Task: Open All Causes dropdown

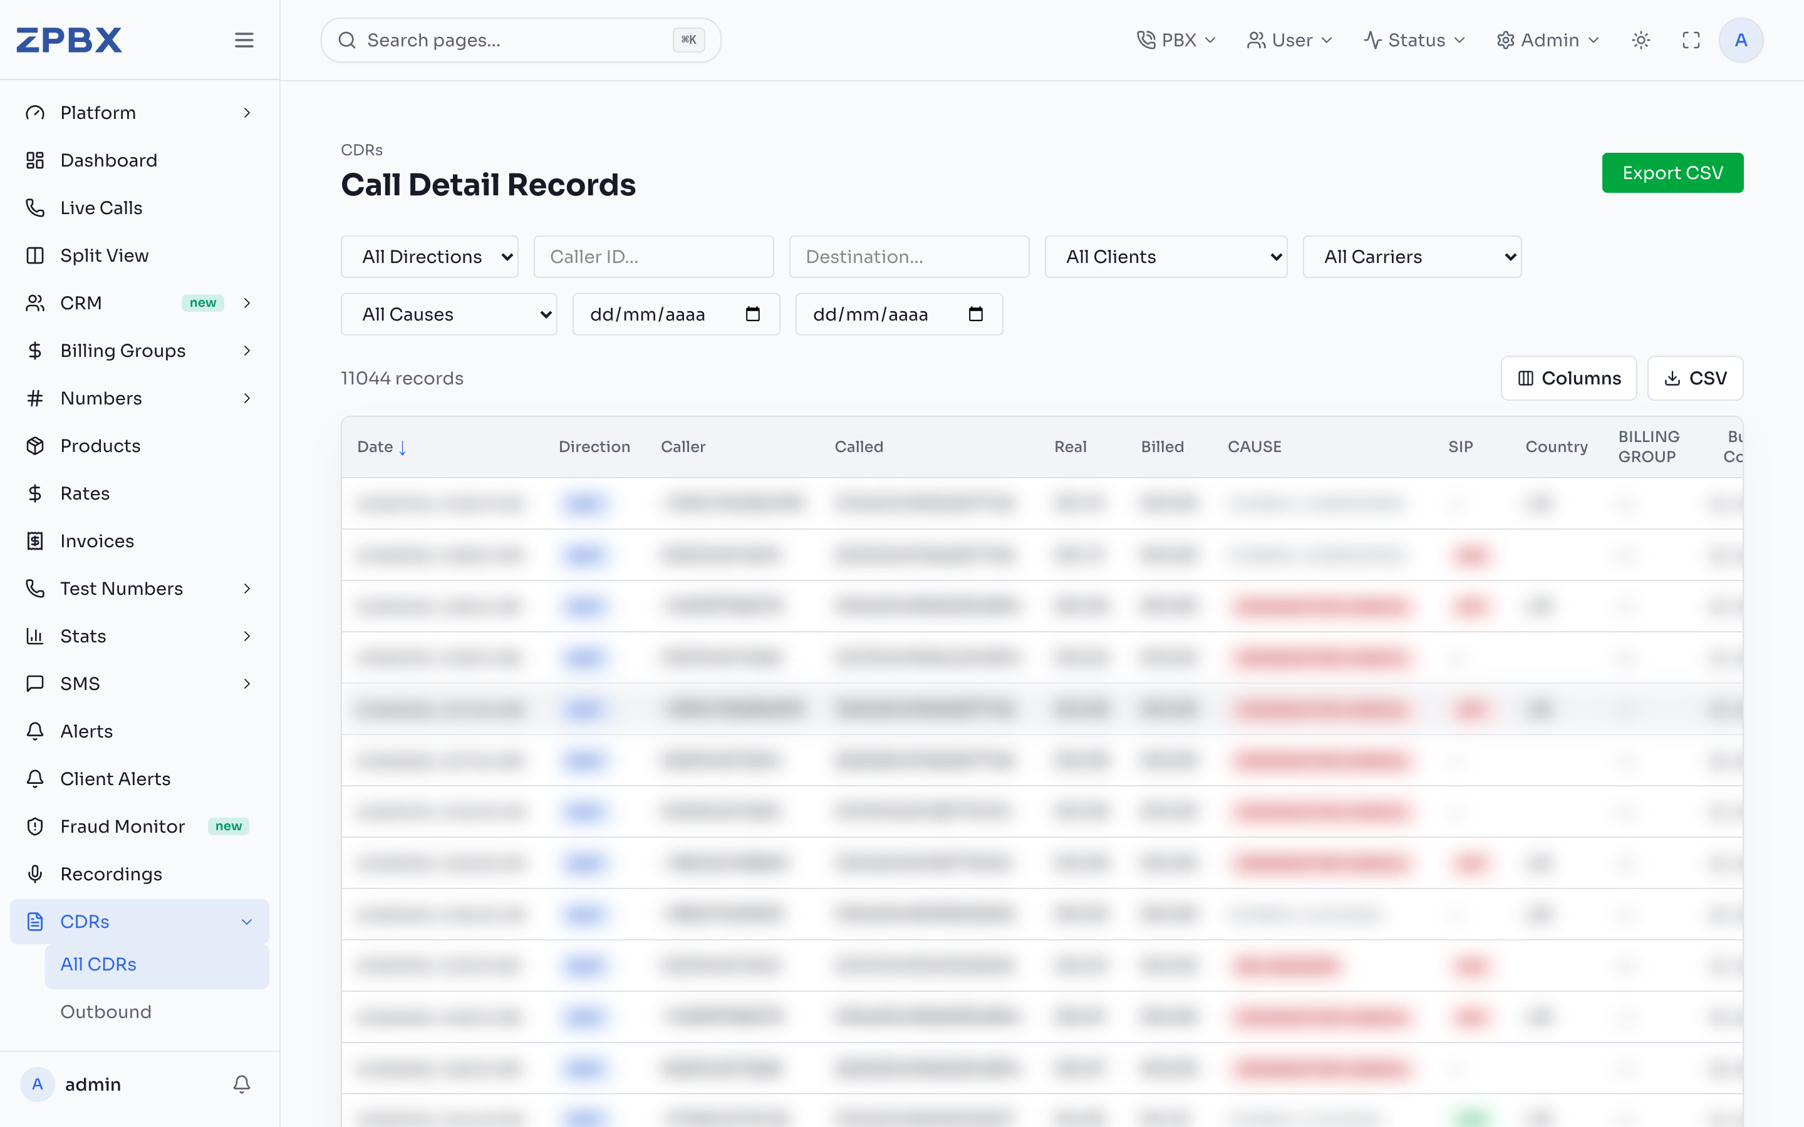Action: 448,314
